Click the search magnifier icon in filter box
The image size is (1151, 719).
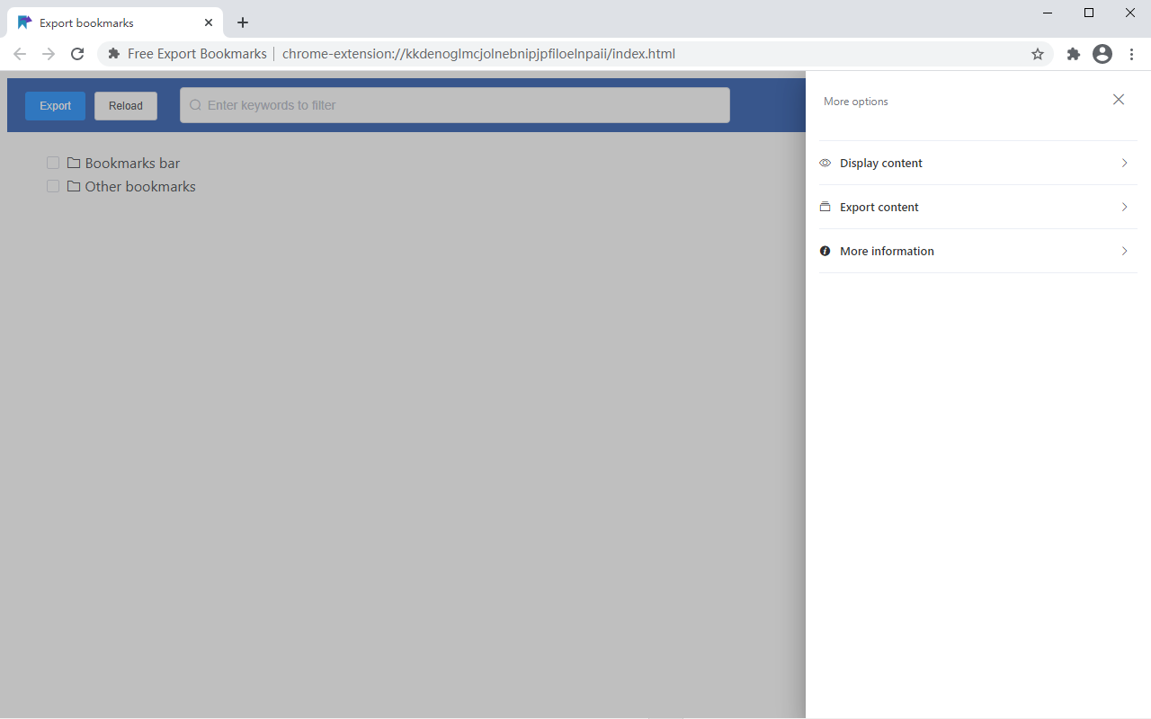point(195,105)
